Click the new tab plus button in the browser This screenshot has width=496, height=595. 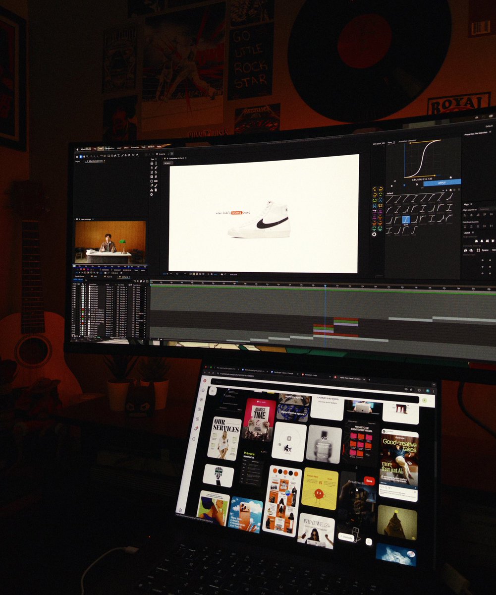(x=369, y=379)
